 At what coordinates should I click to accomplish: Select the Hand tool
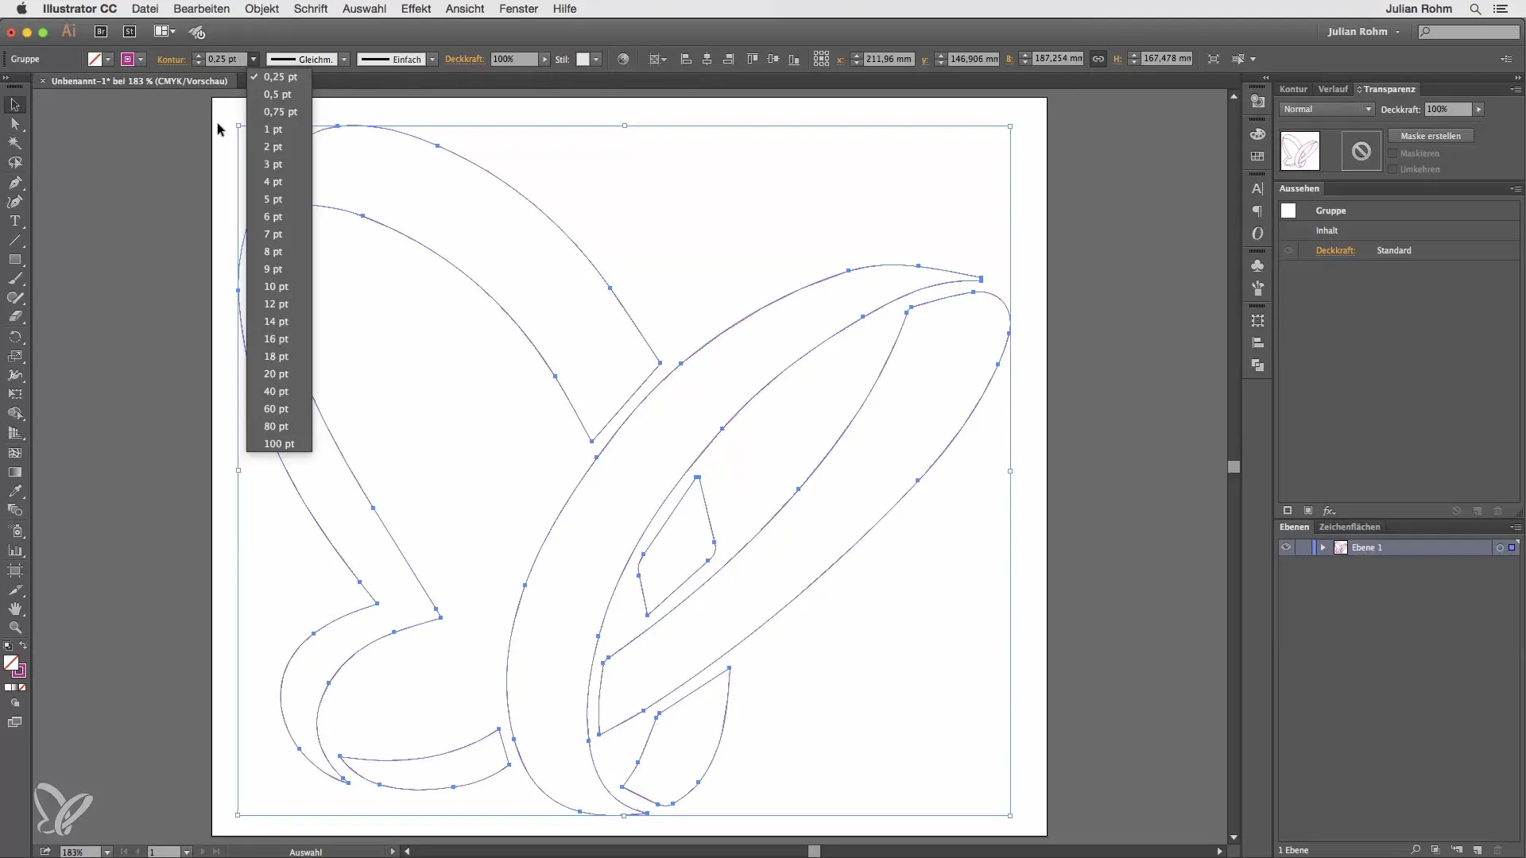click(x=15, y=609)
